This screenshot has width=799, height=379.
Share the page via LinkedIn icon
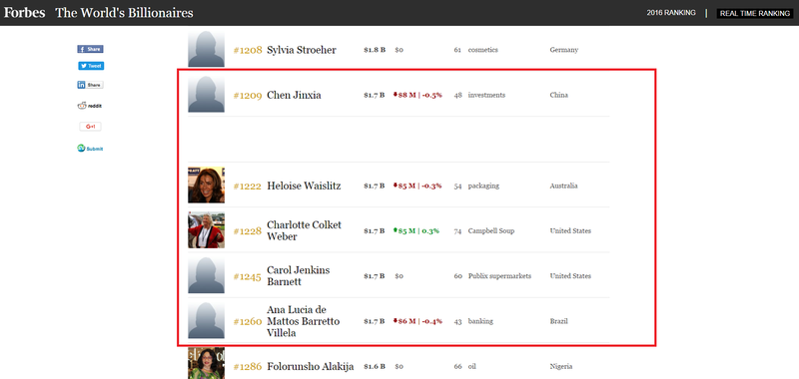click(90, 85)
